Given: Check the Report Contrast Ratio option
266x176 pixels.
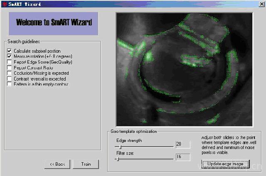Looking at the screenshot, I should pyautogui.click(x=10, y=68).
